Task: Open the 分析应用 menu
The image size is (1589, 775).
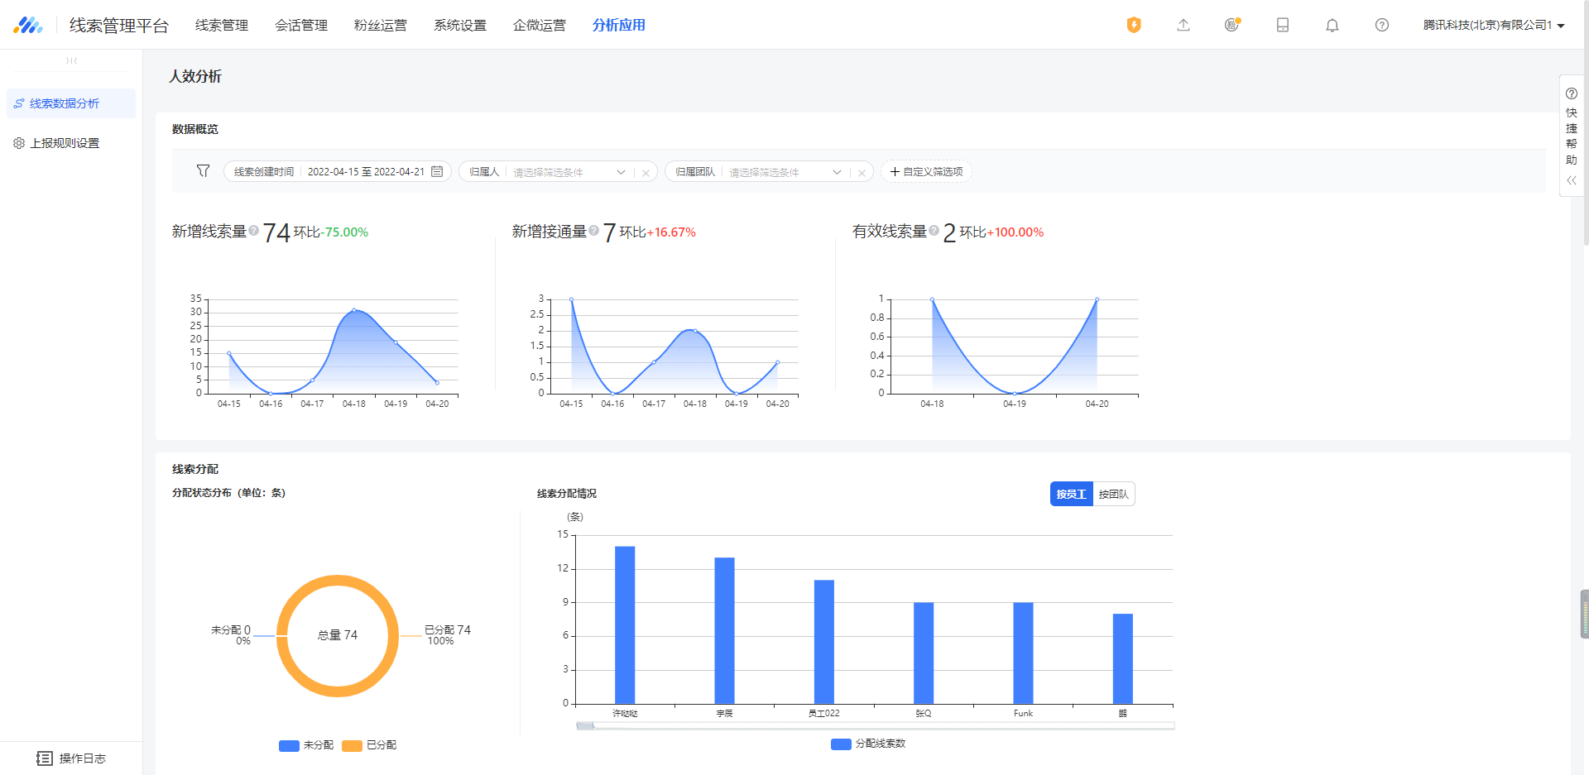Action: 619,25
